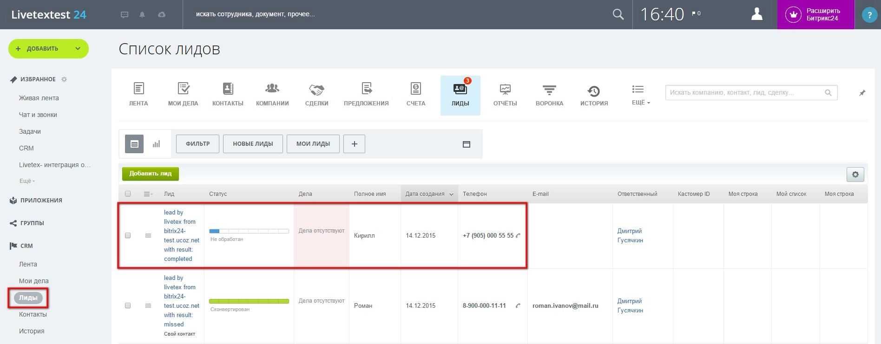This screenshot has height=344, width=881.
Task: Open the Новые лиды filter tab
Action: [x=253, y=144]
